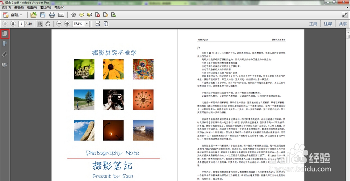
Task: Click the vertical scrollbar thumb
Action: (x=348, y=37)
